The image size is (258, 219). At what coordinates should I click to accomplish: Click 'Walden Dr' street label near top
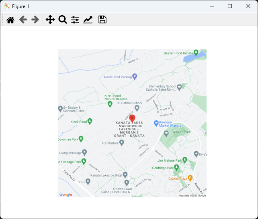click(x=133, y=61)
